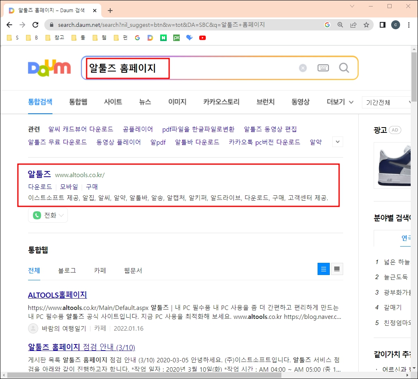Open the on-screen keyboard in search box
This screenshot has height=379, width=418.
tap(323, 68)
